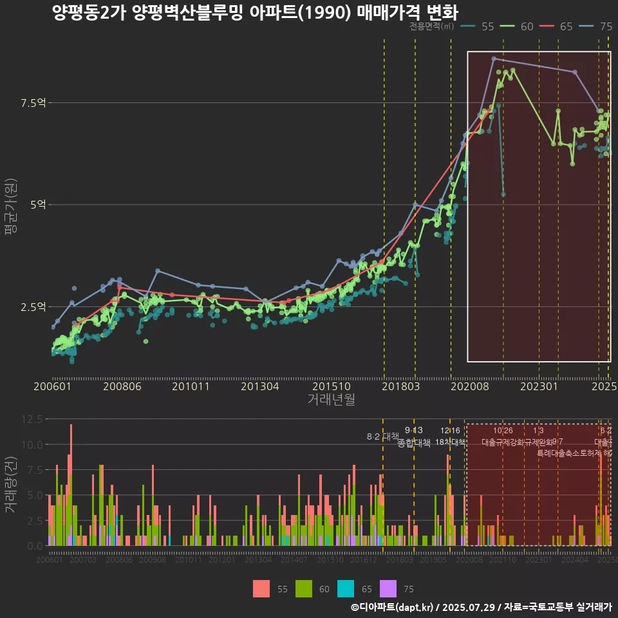The width and height of the screenshot is (618, 618).
Task: Select the 75 line legend entry at top
Action: (x=595, y=26)
